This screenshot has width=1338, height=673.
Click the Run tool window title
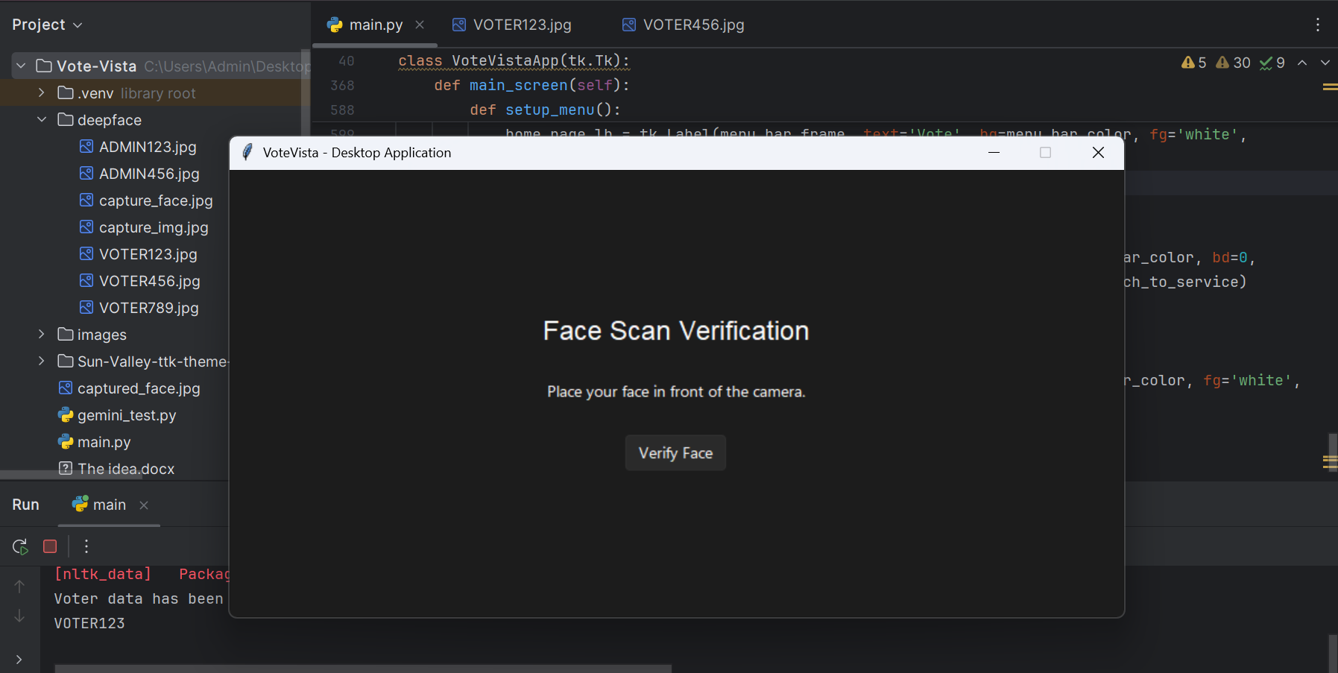point(25,505)
